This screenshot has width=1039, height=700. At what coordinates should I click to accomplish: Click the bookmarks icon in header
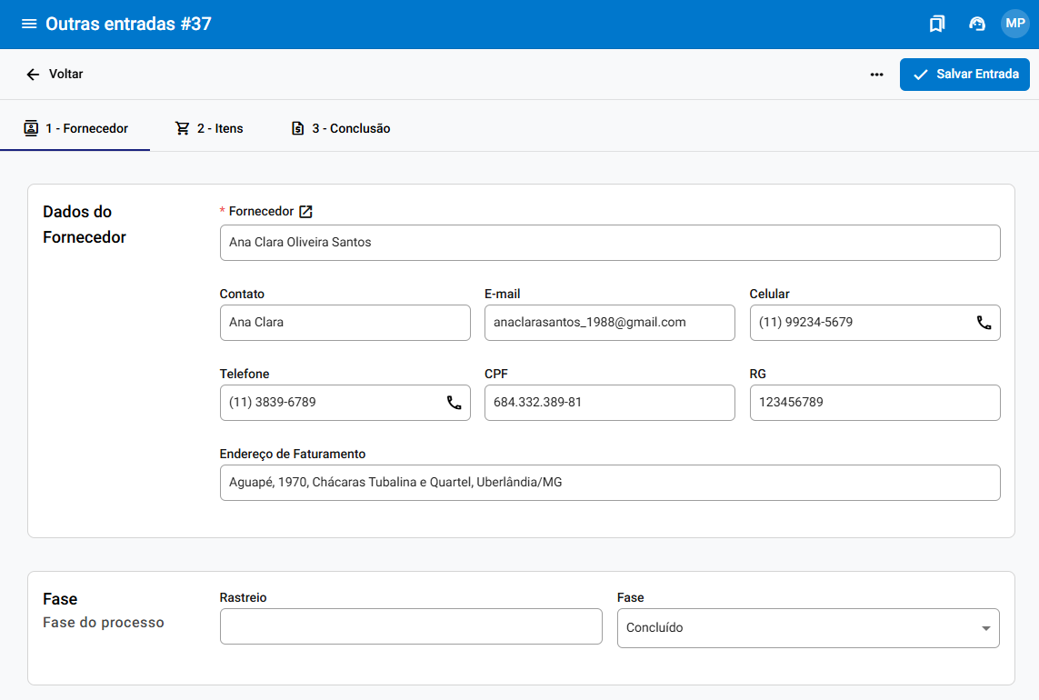coord(937,24)
